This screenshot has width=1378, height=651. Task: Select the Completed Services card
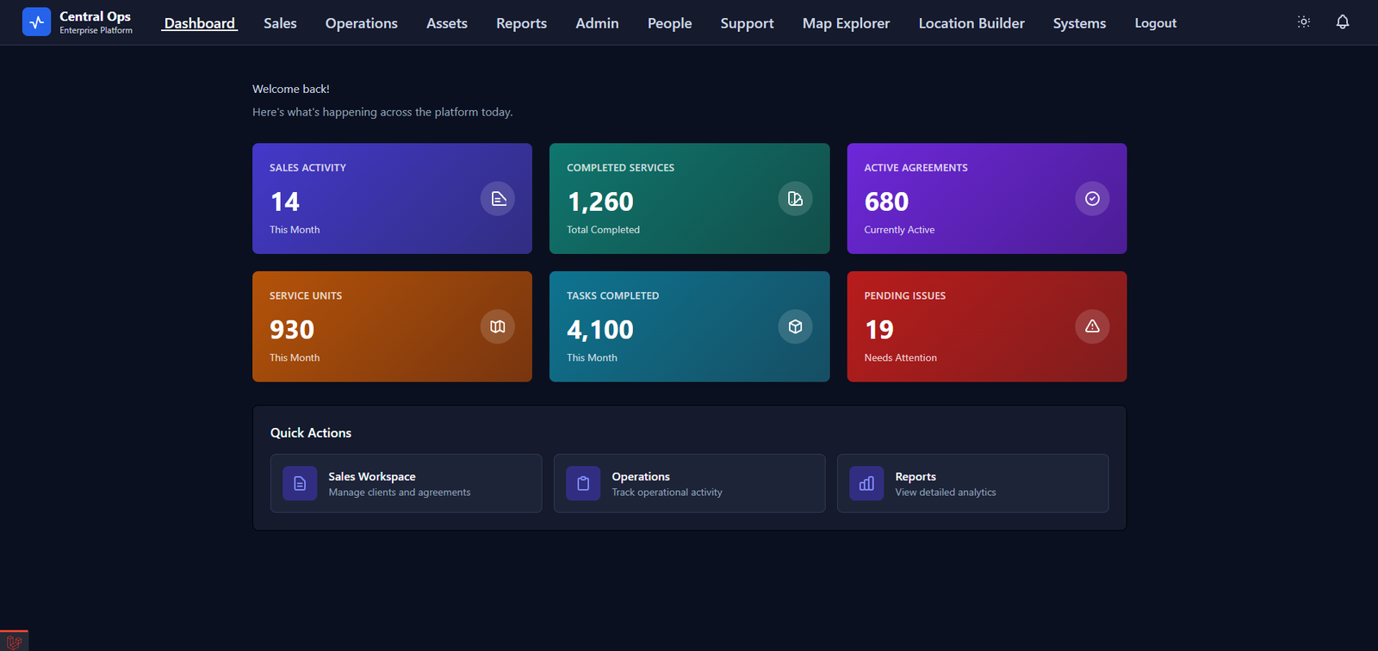689,198
